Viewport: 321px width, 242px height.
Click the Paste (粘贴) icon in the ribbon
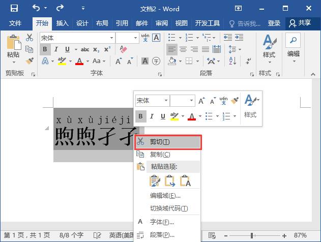13,47
